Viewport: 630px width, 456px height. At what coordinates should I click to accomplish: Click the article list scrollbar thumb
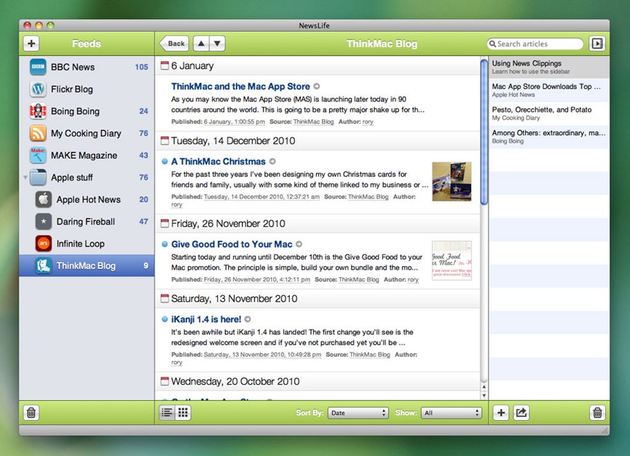tap(484, 131)
